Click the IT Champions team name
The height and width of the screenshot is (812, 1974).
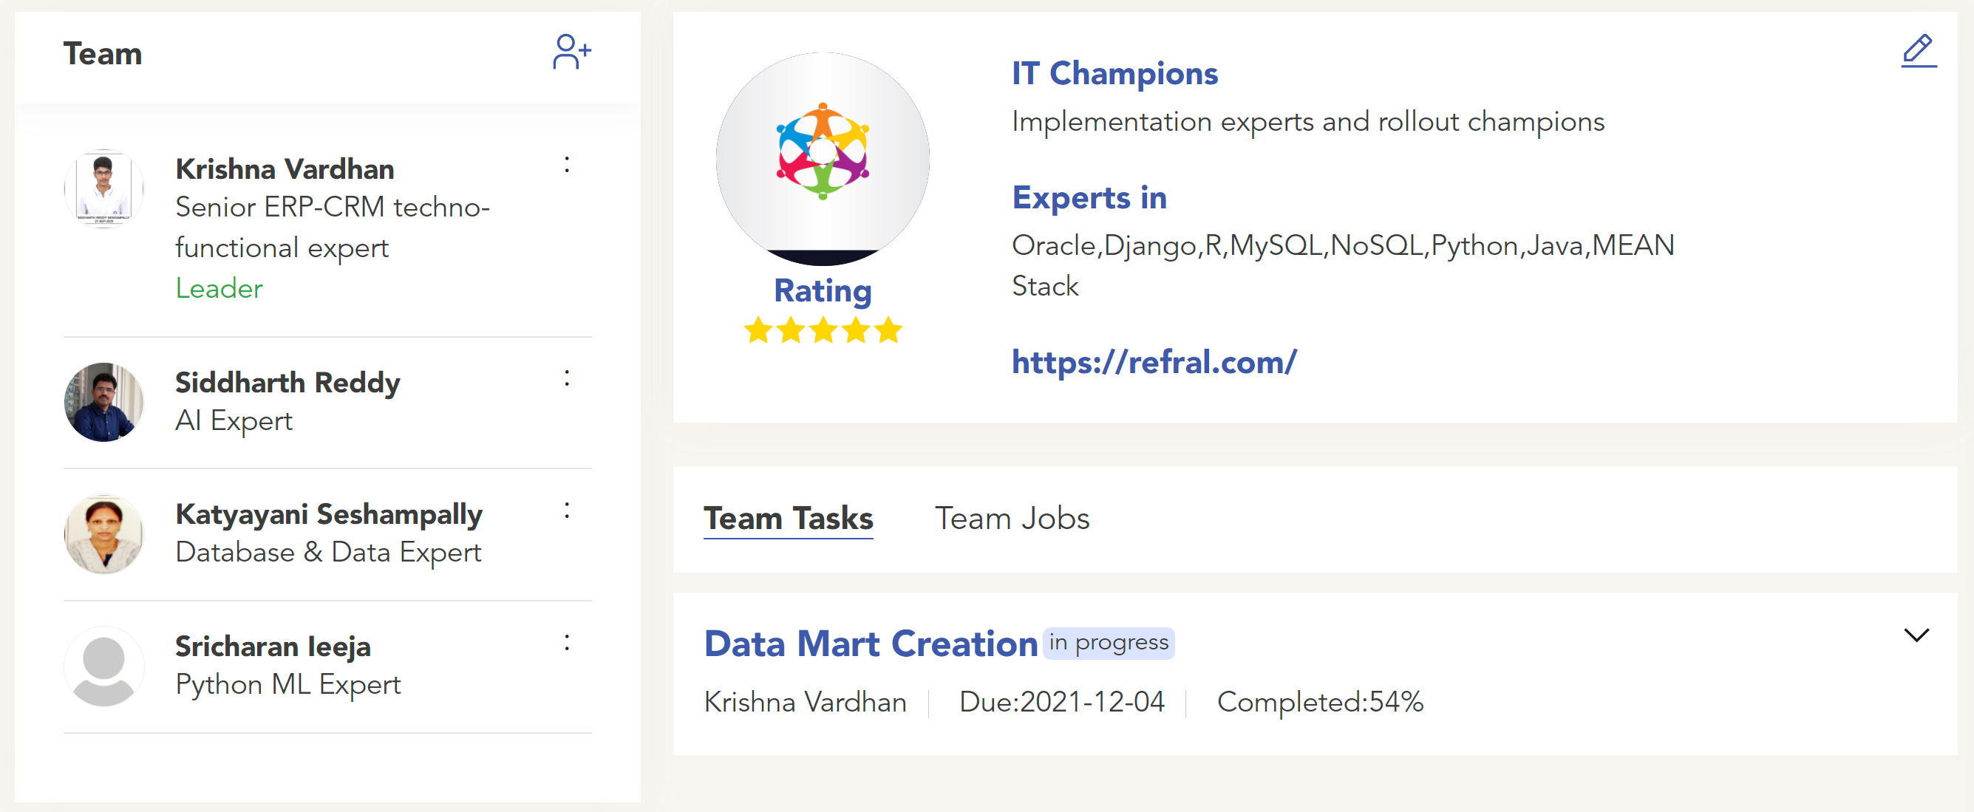[1114, 74]
